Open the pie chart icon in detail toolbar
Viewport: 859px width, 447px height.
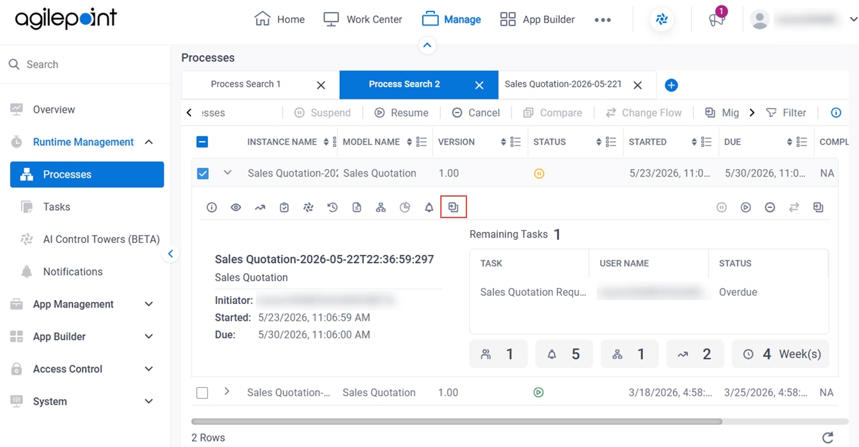point(405,207)
